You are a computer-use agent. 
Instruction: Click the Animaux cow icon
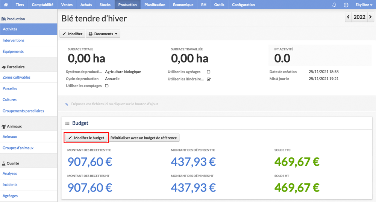pos(4,126)
